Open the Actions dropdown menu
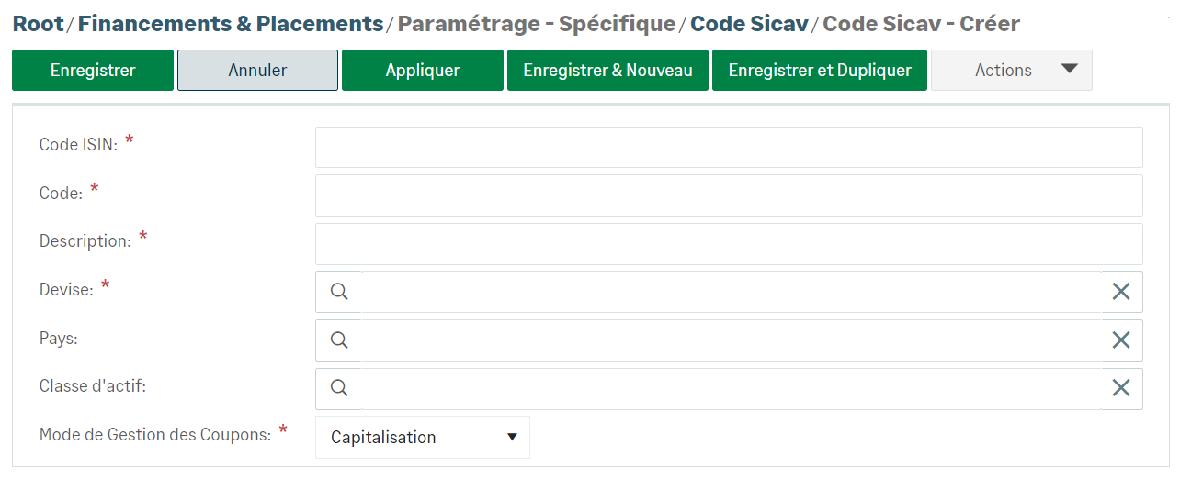Screen dimensions: 1180x479 (1011, 71)
